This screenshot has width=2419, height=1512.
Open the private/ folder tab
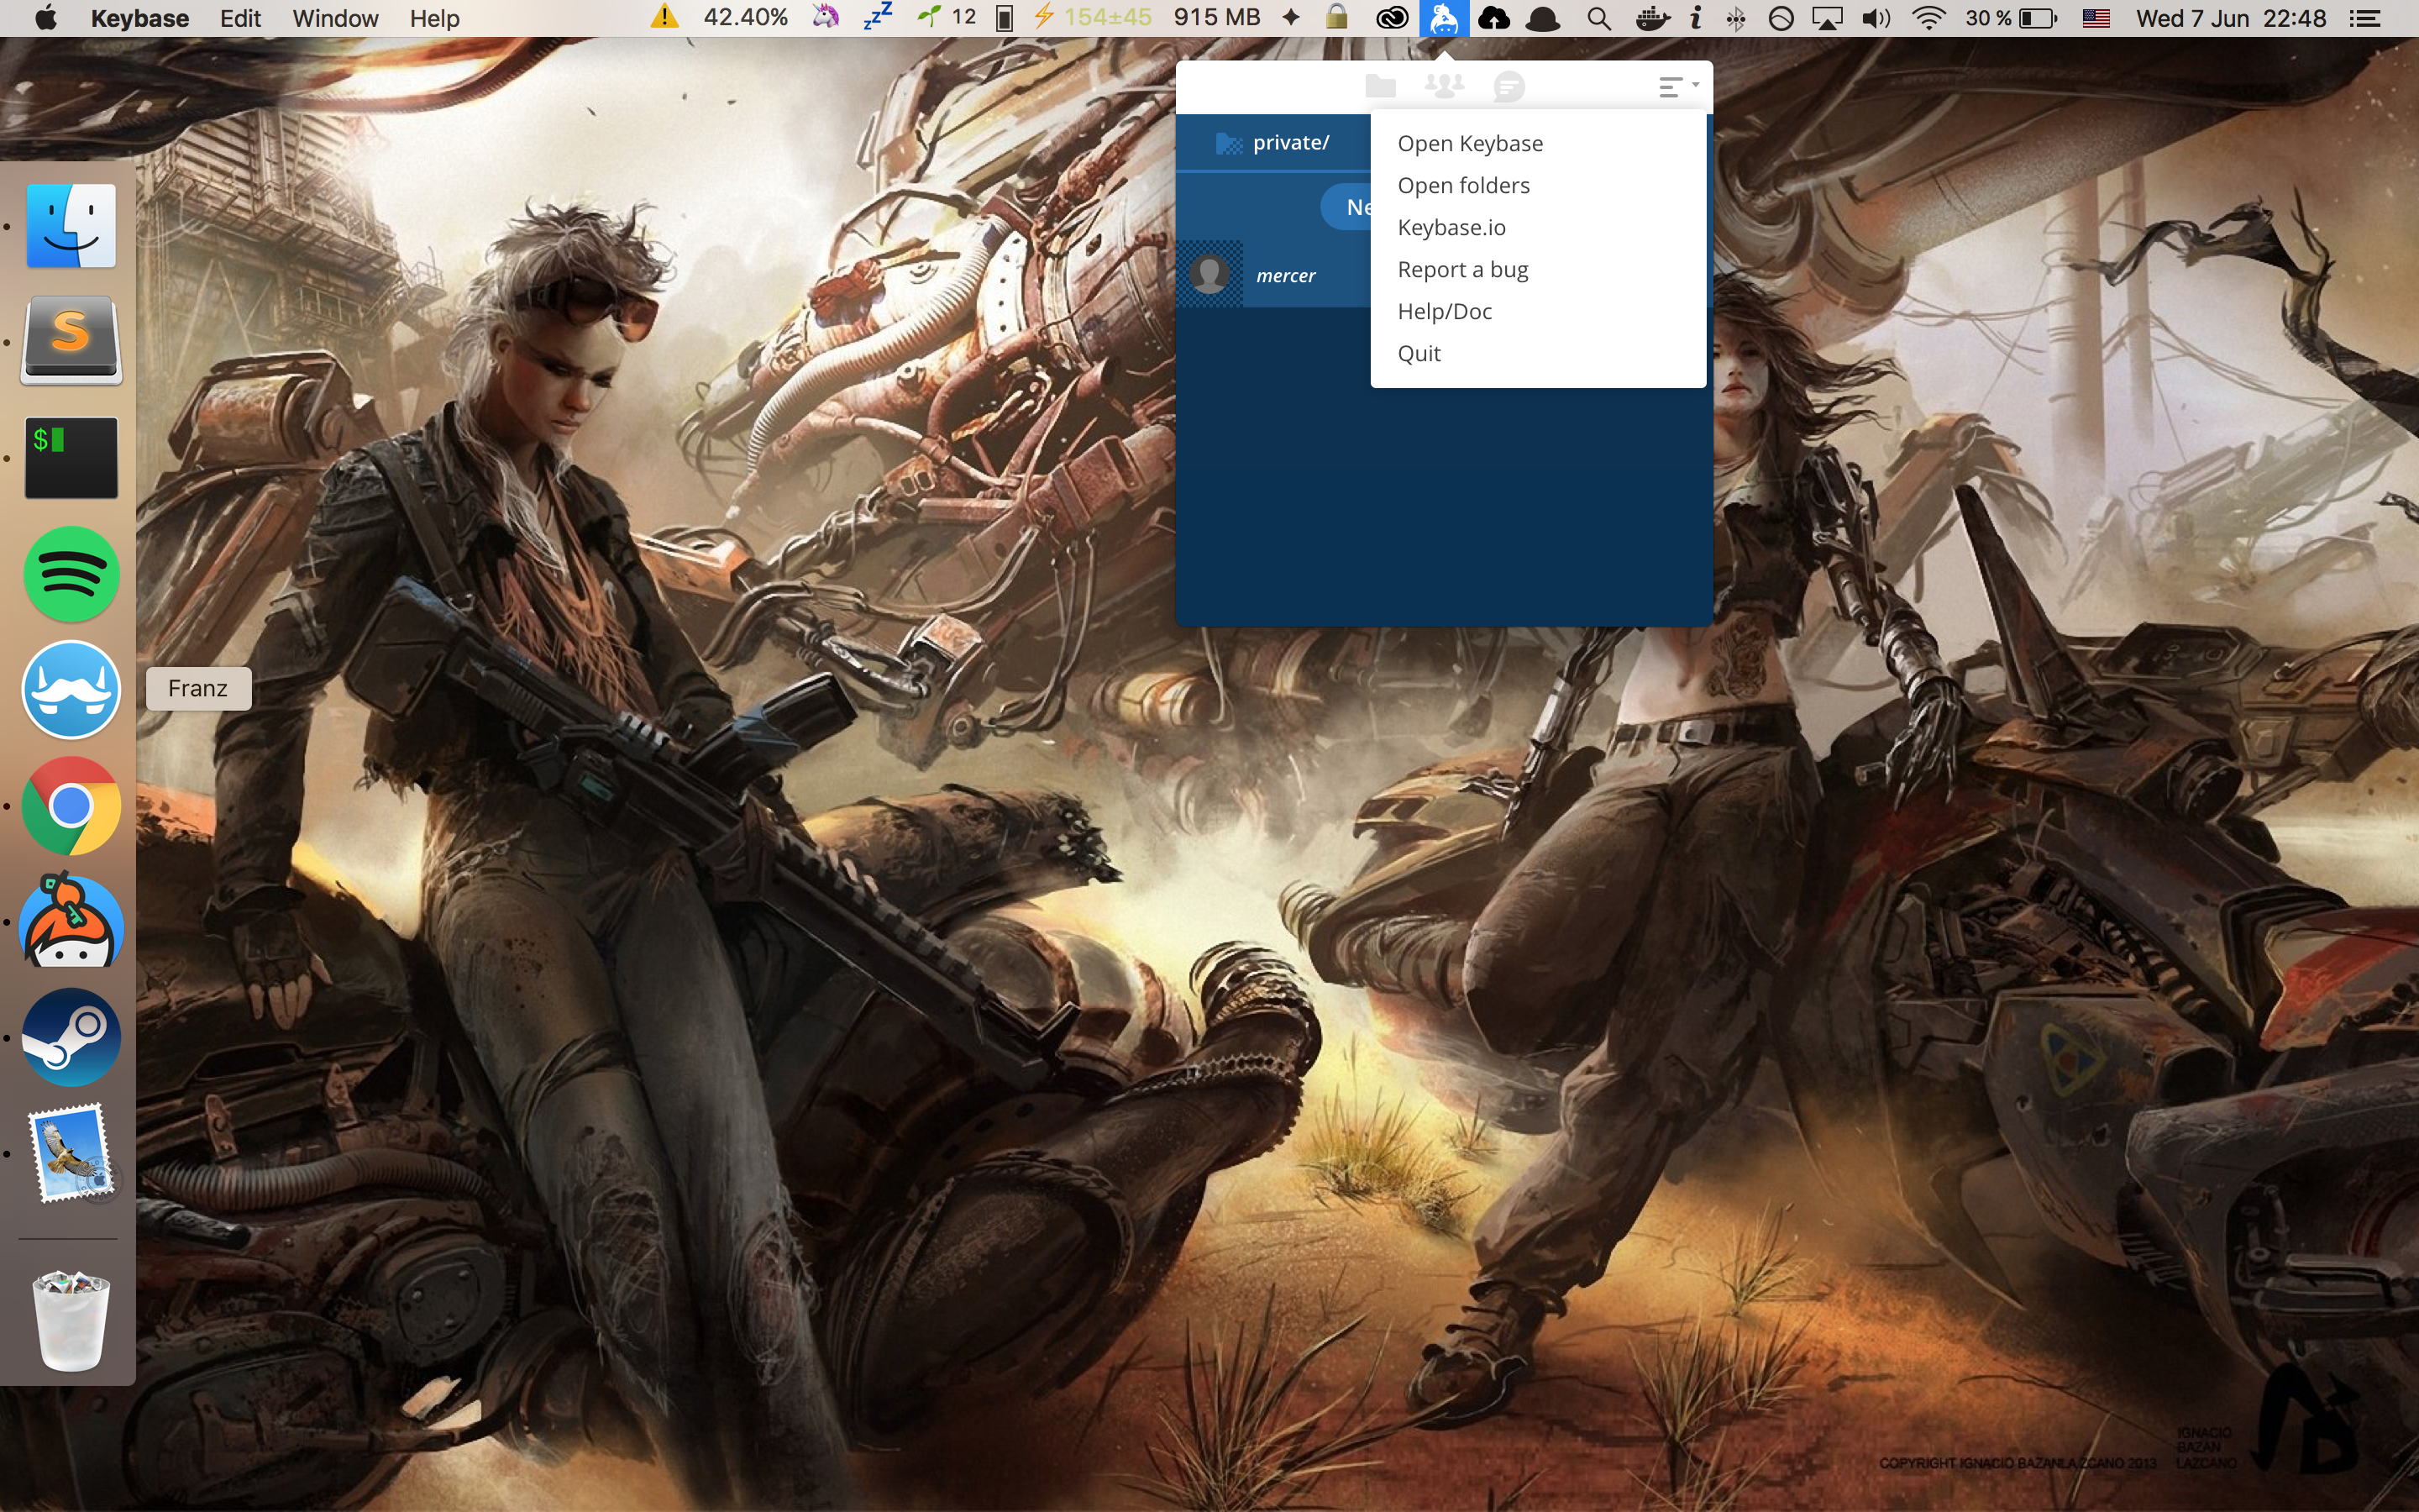pyautogui.click(x=1273, y=143)
